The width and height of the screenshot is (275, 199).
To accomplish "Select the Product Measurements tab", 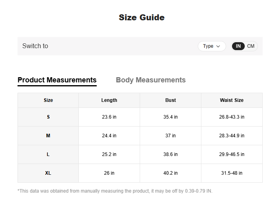I will click(57, 80).
